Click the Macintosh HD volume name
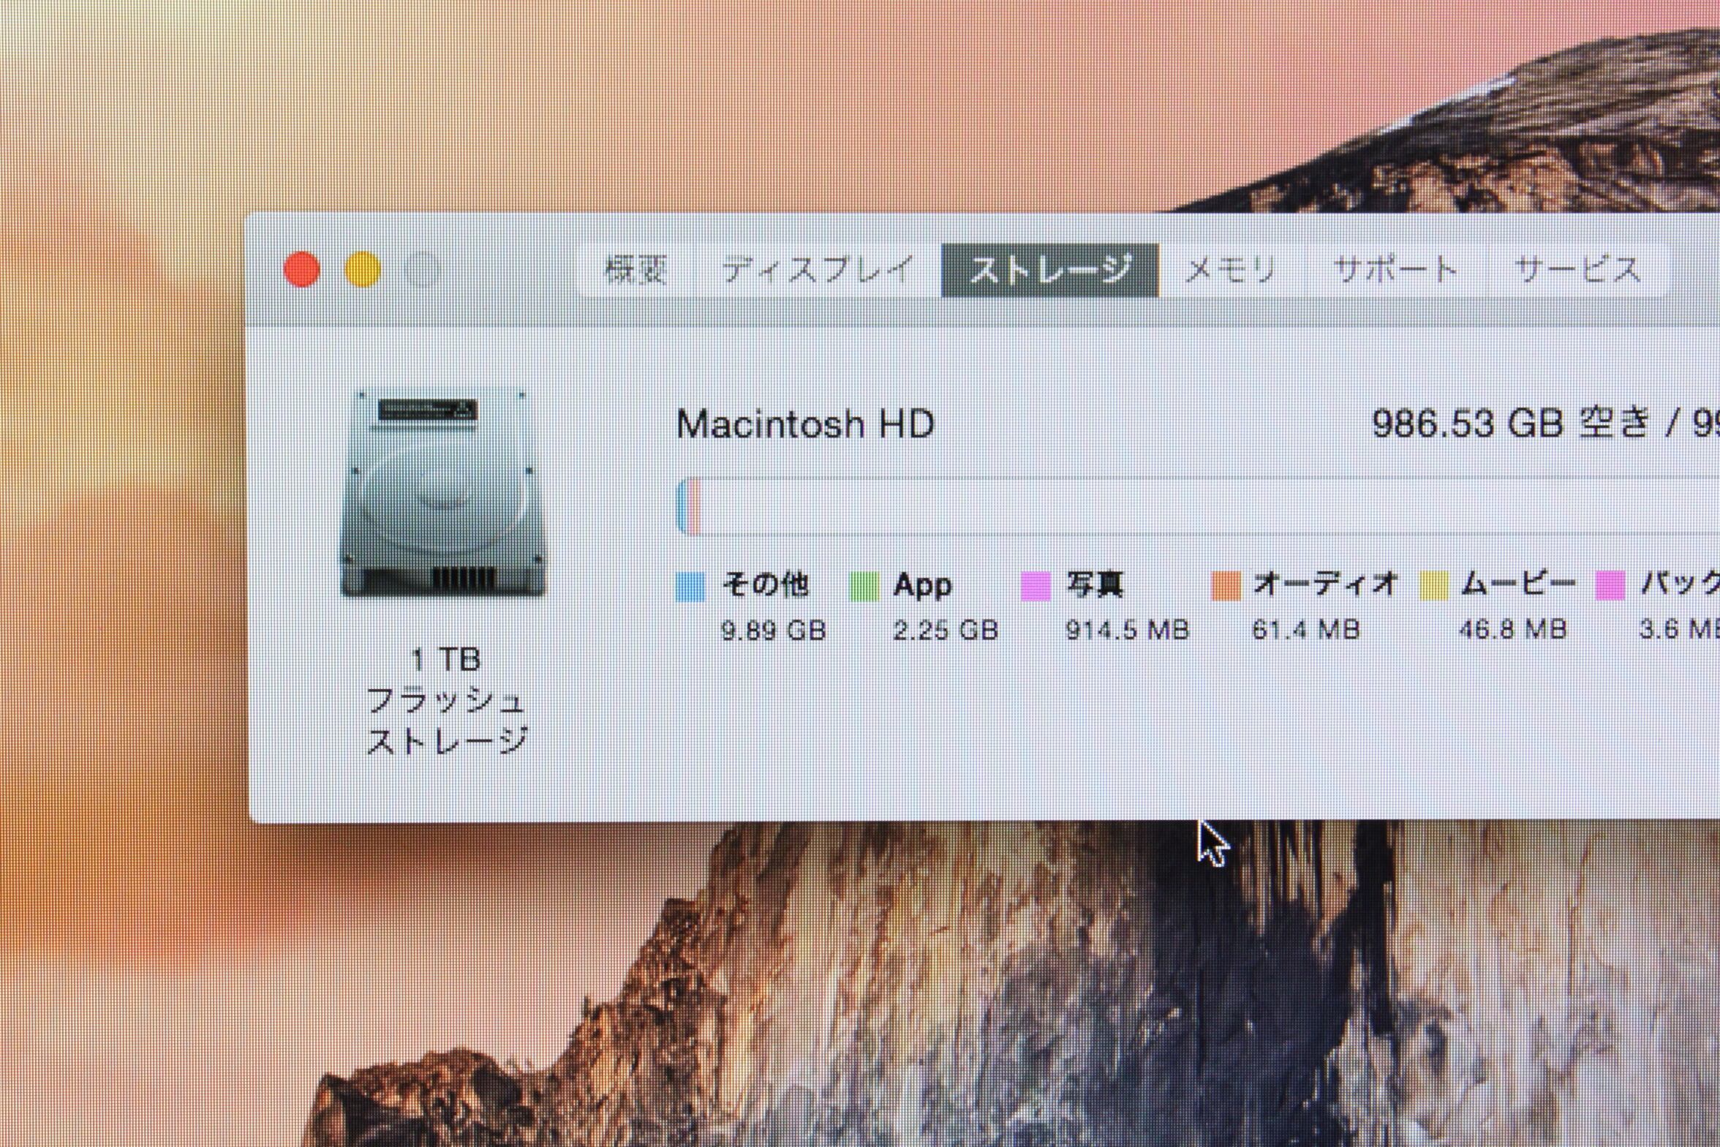This screenshot has height=1147, width=1720. [805, 424]
